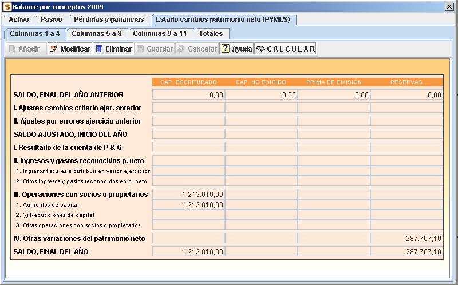Click the PRIMA DE EMISIÓN column header
Screen dimensions: 458x285
pos(334,82)
